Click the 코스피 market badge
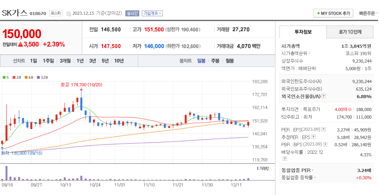The image size is (379, 195). tap(56, 13)
